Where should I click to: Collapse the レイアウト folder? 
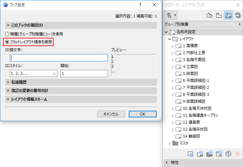[170, 39]
